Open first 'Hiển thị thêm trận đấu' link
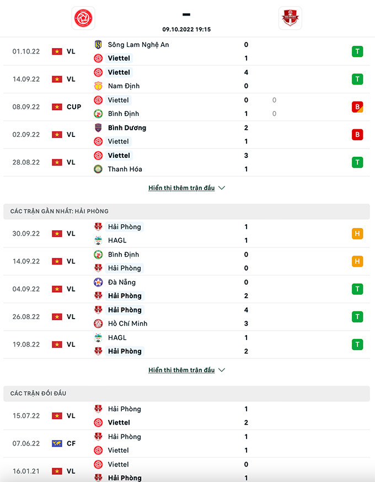 click(x=181, y=188)
